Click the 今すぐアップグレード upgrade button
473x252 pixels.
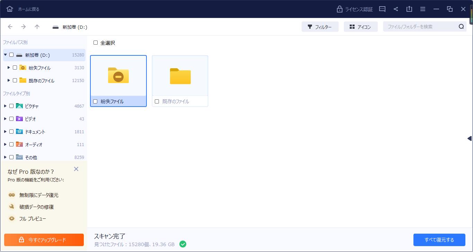[44, 240]
